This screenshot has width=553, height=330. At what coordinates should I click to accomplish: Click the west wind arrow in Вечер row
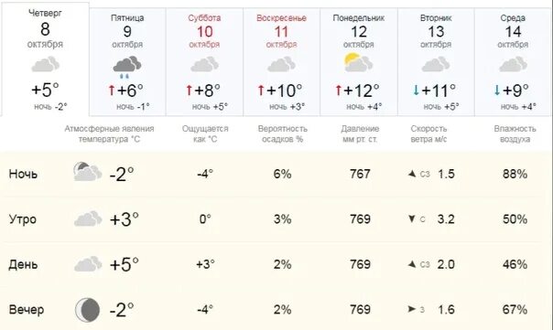coord(412,309)
